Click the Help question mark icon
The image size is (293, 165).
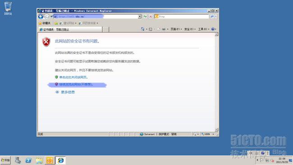point(213,29)
